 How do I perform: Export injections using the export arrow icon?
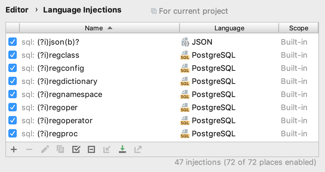point(137,150)
